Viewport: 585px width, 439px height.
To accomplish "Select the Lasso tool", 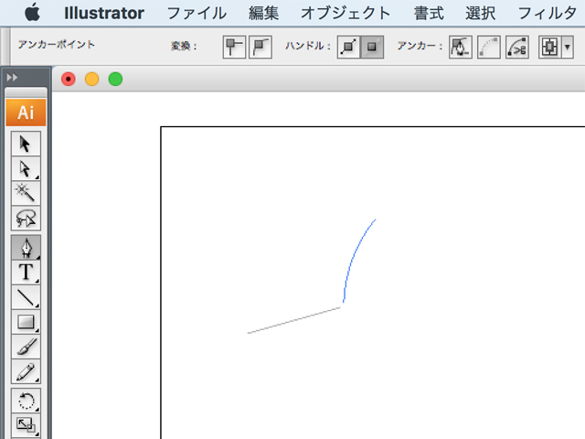I will click(x=26, y=218).
